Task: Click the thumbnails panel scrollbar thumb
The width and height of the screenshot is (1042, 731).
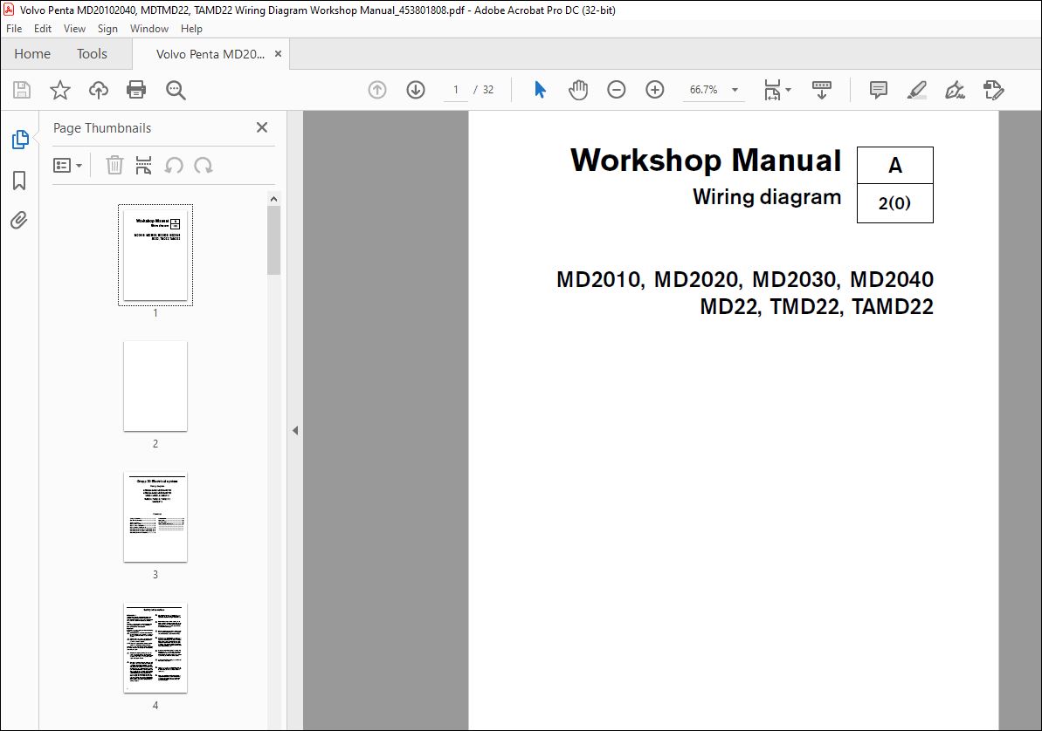Action: 273,241
